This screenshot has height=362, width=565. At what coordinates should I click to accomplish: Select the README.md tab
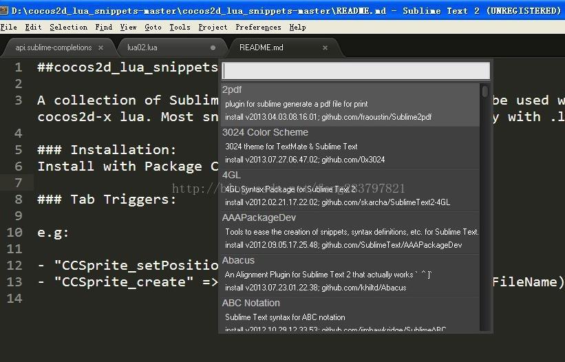(262, 47)
